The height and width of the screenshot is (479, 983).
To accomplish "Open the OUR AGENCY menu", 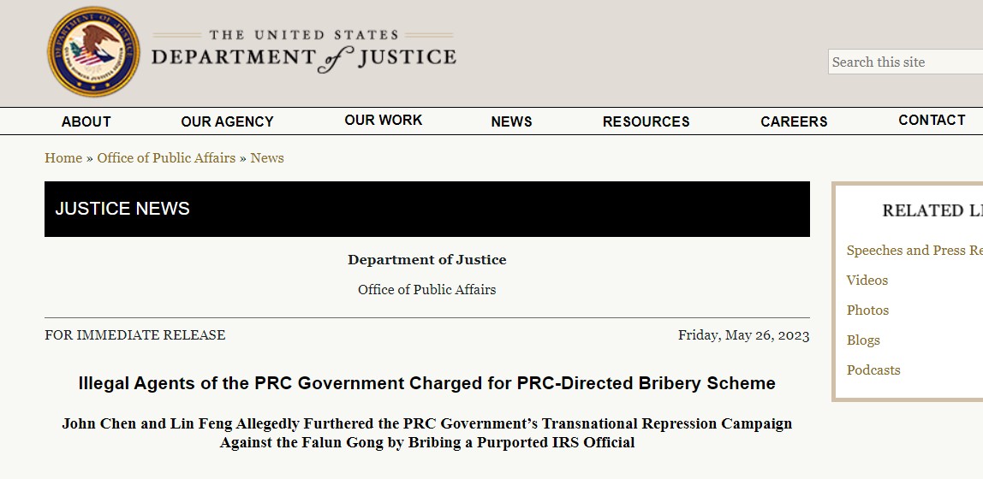I will click(x=227, y=121).
